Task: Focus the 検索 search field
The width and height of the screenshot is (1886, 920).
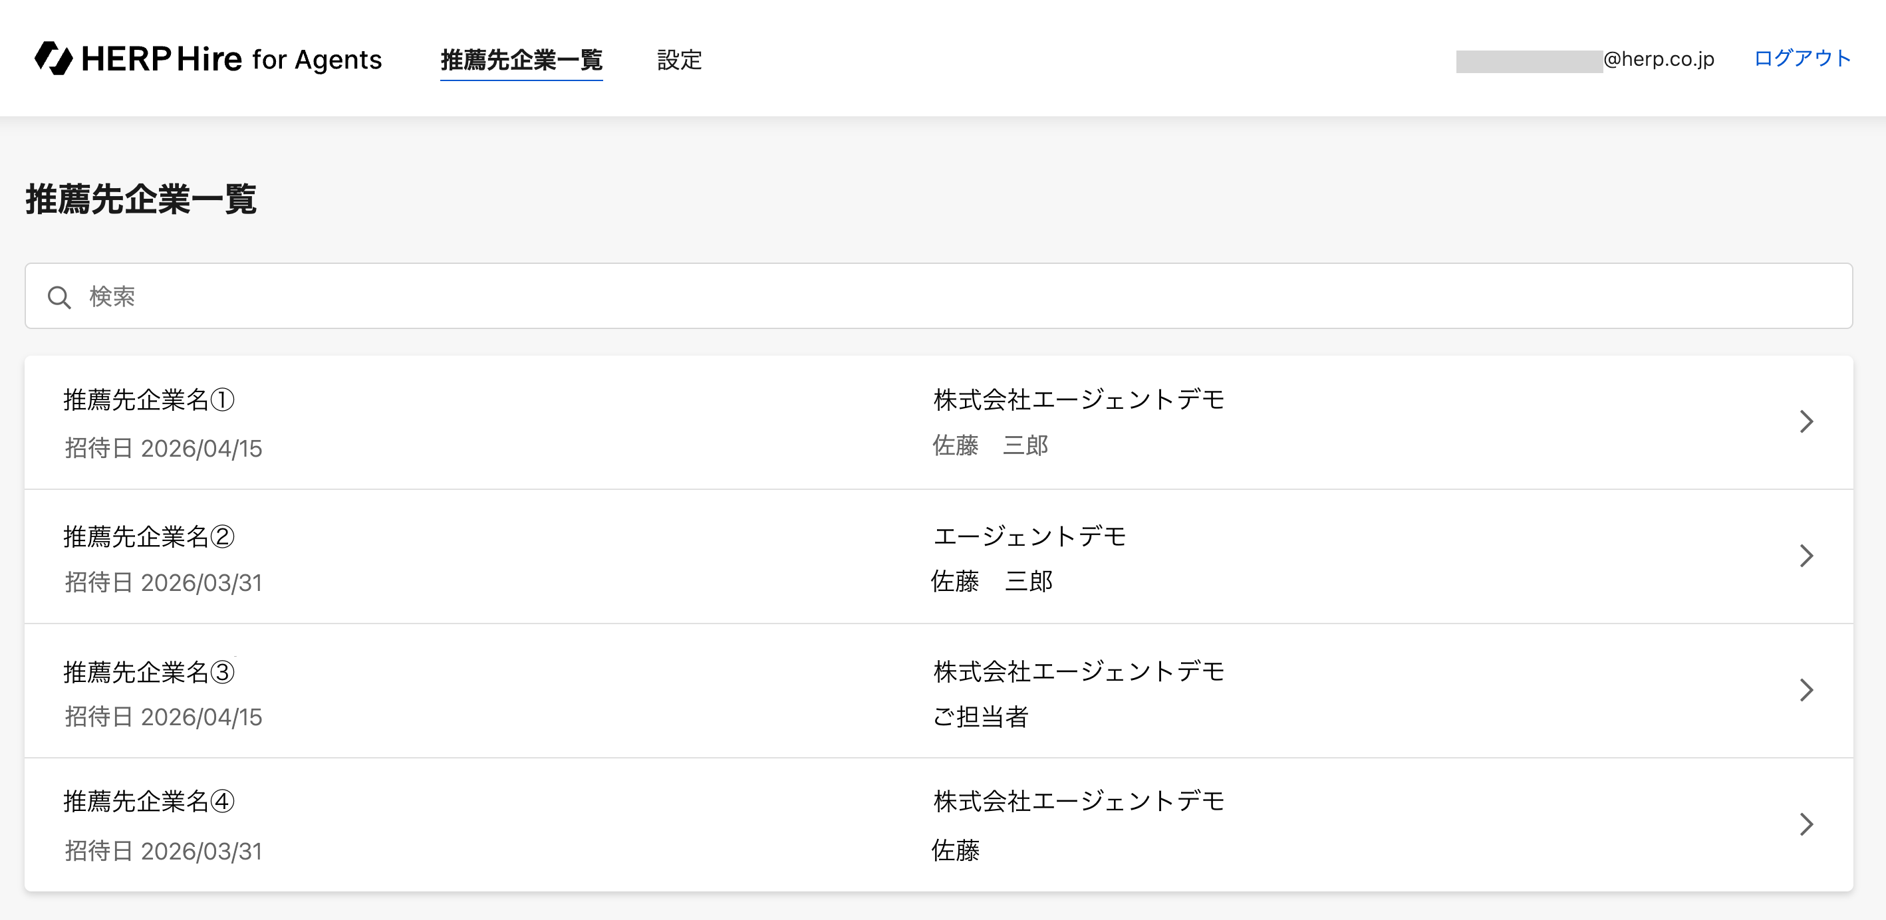Action: point(938,296)
